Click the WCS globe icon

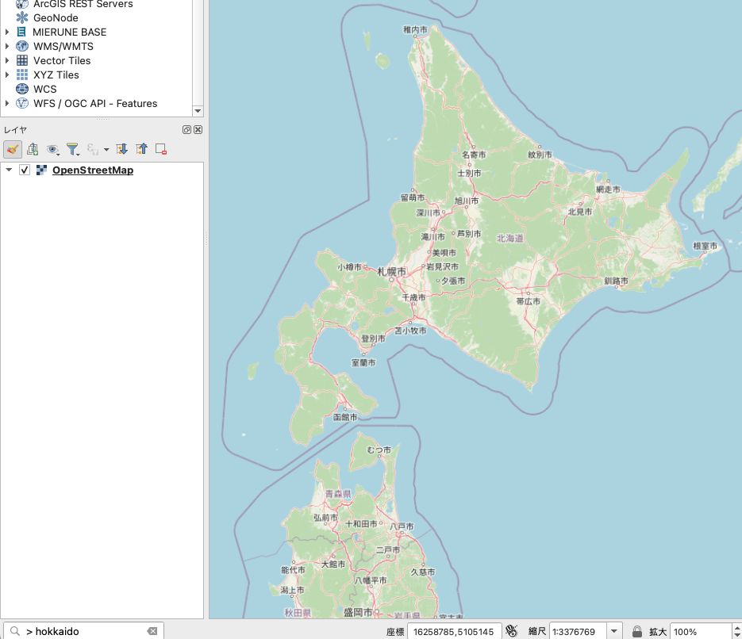[21, 88]
